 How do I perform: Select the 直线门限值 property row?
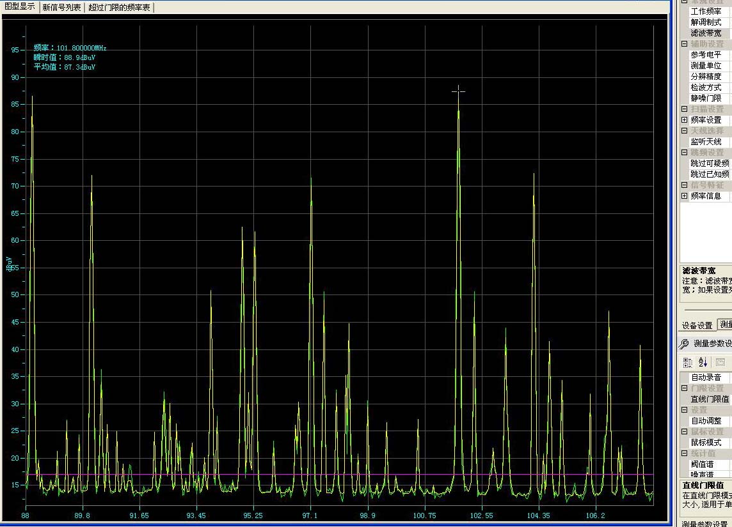click(x=709, y=399)
